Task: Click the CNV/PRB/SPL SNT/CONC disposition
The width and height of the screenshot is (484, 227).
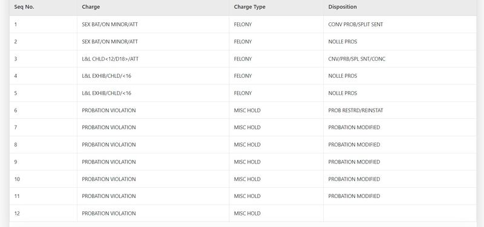Action: pos(357,59)
